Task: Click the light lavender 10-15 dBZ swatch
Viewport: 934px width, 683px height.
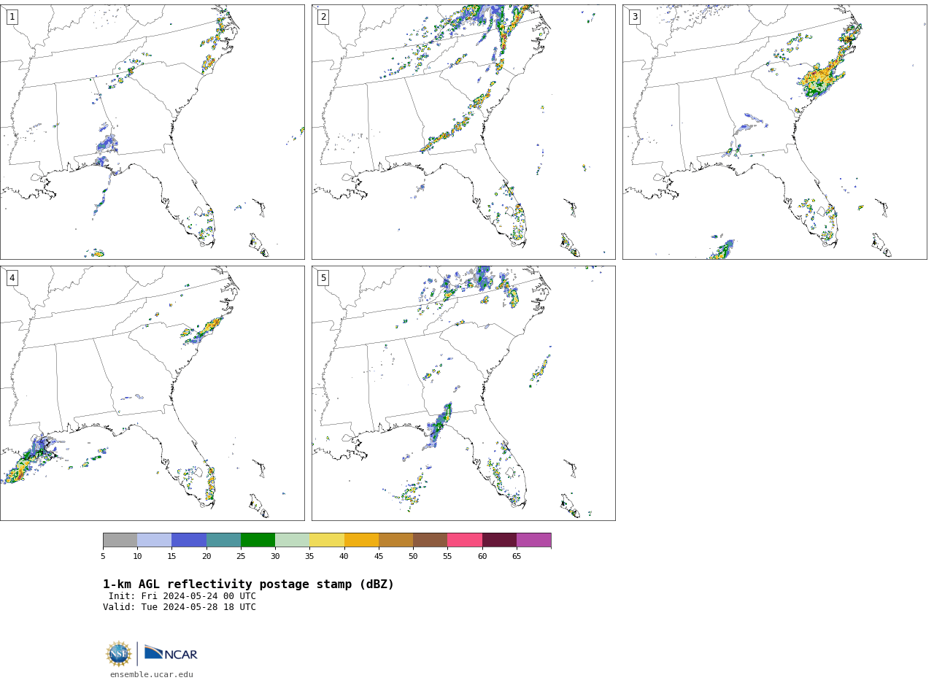Action: tap(155, 540)
